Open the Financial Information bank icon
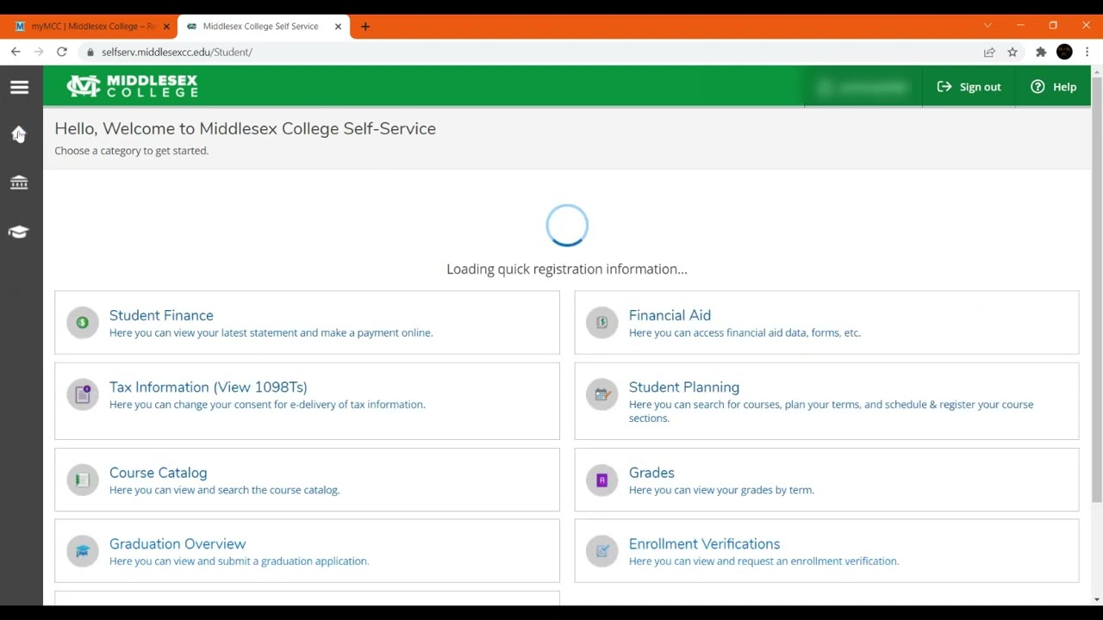 click(x=19, y=183)
